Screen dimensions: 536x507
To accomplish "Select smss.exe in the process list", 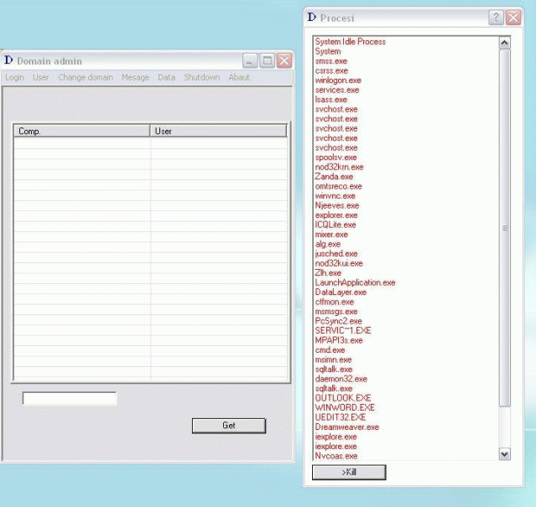I will coord(331,61).
